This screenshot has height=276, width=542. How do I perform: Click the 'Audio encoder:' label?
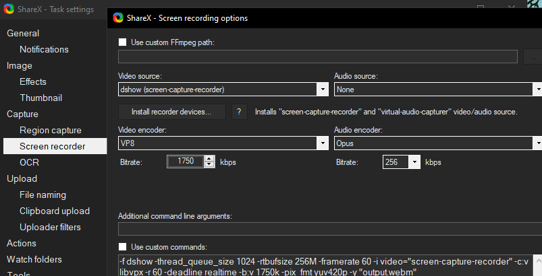tap(358, 130)
